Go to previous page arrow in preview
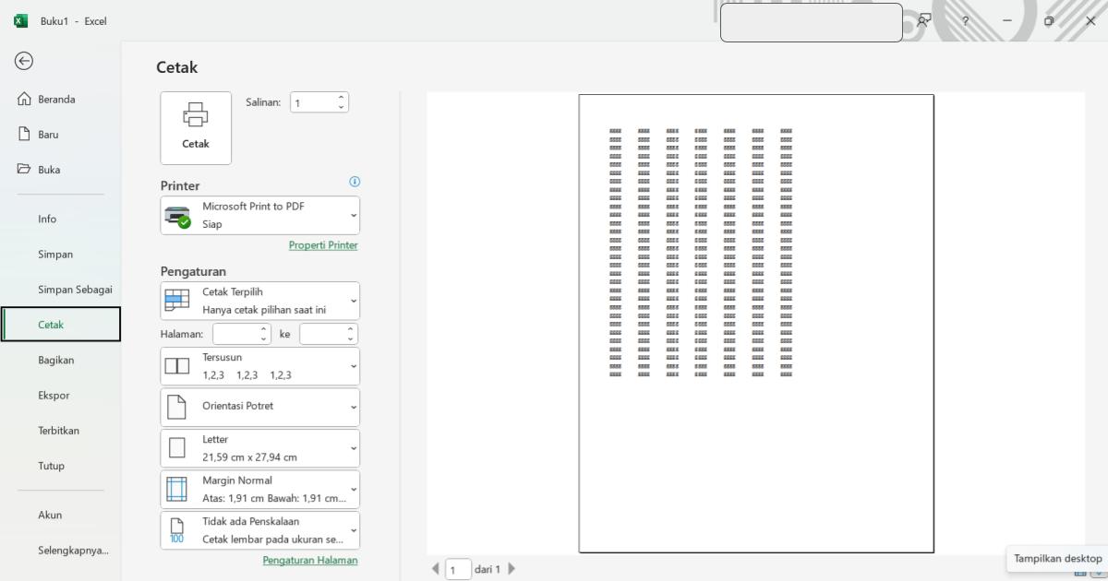This screenshot has width=1108, height=581. 436,569
